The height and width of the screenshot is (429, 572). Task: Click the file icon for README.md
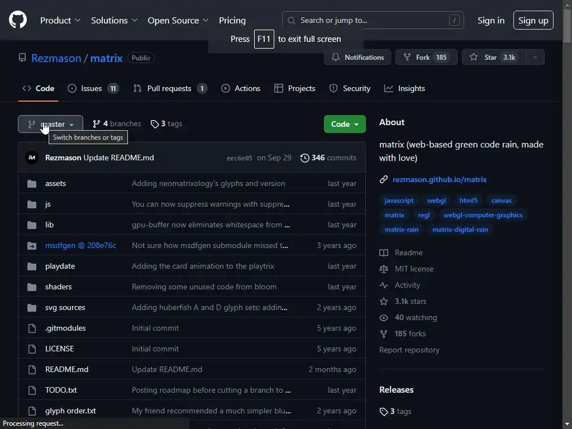pos(32,370)
